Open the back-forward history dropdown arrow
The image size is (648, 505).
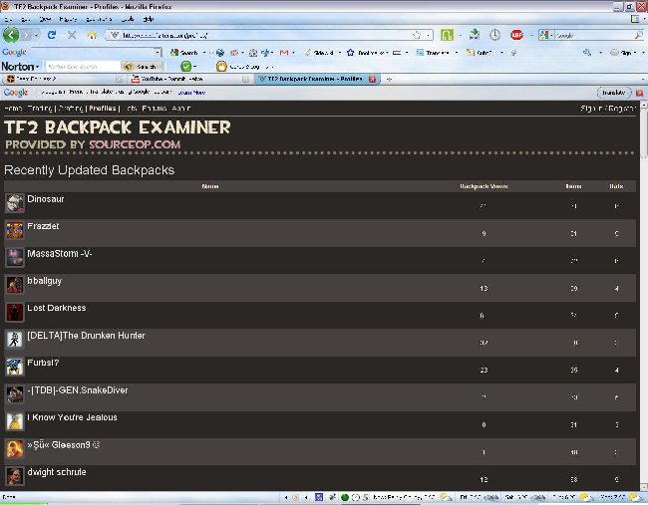36,36
